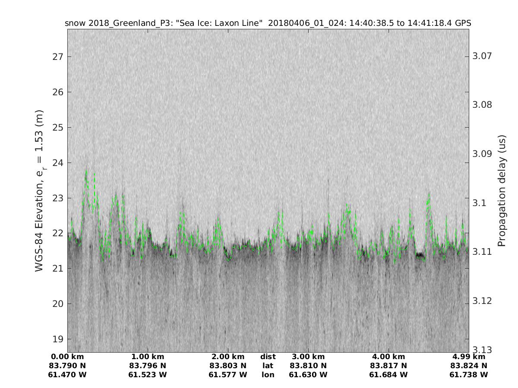Viewport: 518px width, 388px height.
Task: Click the "dist" axis legend word
Action: [268, 357]
